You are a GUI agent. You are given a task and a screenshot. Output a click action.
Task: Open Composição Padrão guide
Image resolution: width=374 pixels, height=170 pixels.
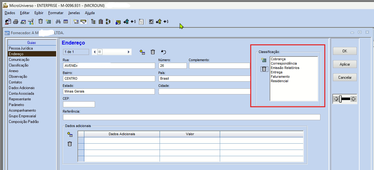click(32, 121)
